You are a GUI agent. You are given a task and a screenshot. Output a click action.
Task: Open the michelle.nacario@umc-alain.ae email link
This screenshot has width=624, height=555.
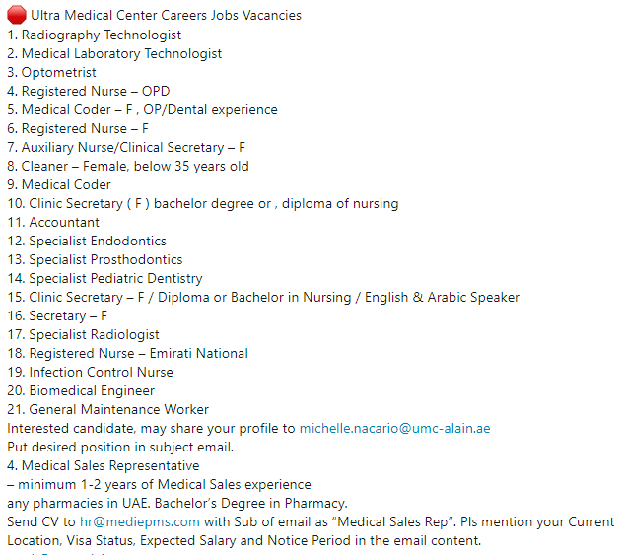394,428
